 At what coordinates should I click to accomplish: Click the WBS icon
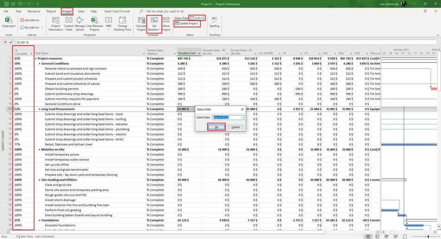click(x=109, y=20)
